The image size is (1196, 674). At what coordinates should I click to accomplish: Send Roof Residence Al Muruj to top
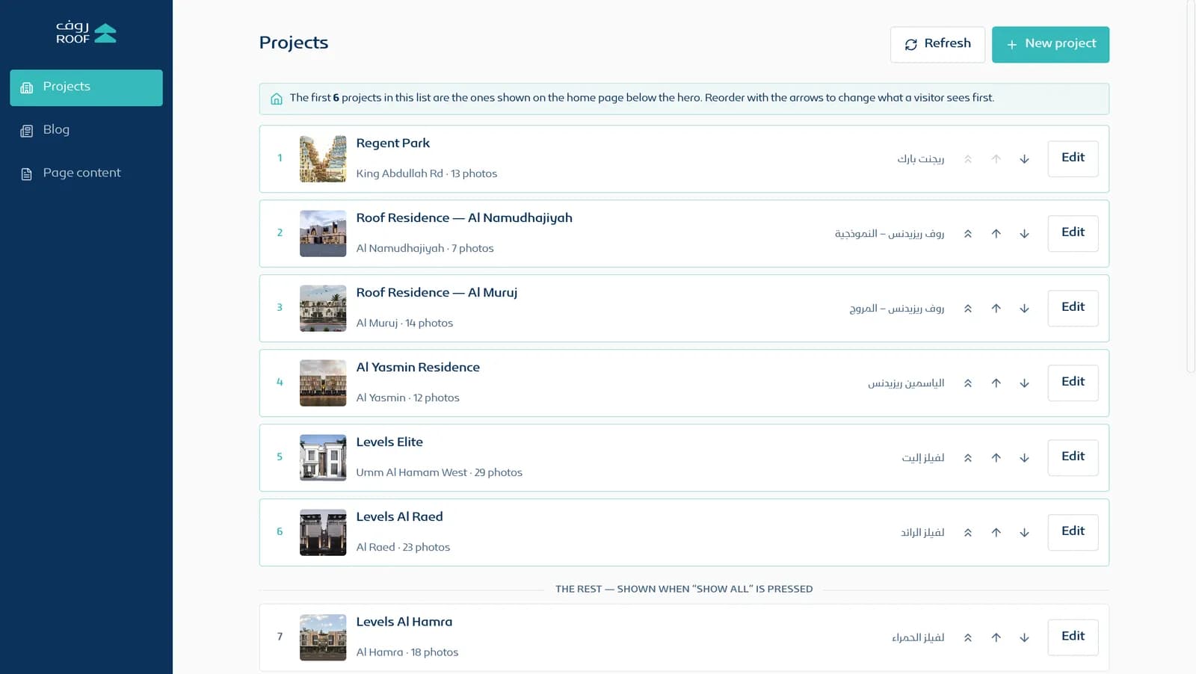point(968,309)
